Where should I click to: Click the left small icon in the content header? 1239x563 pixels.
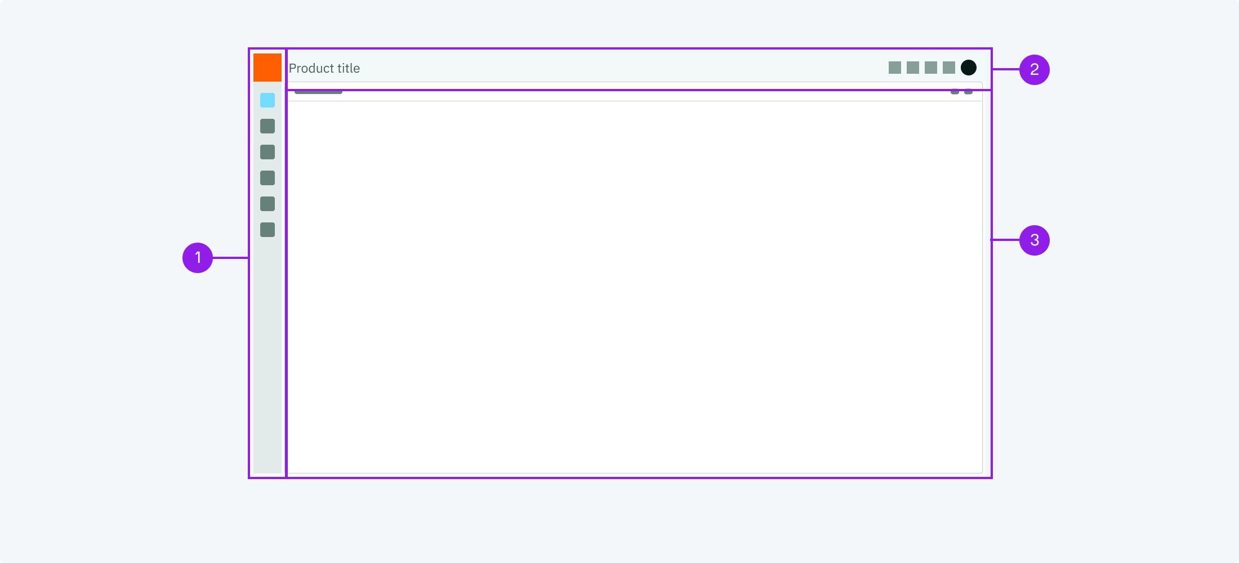pos(955,92)
